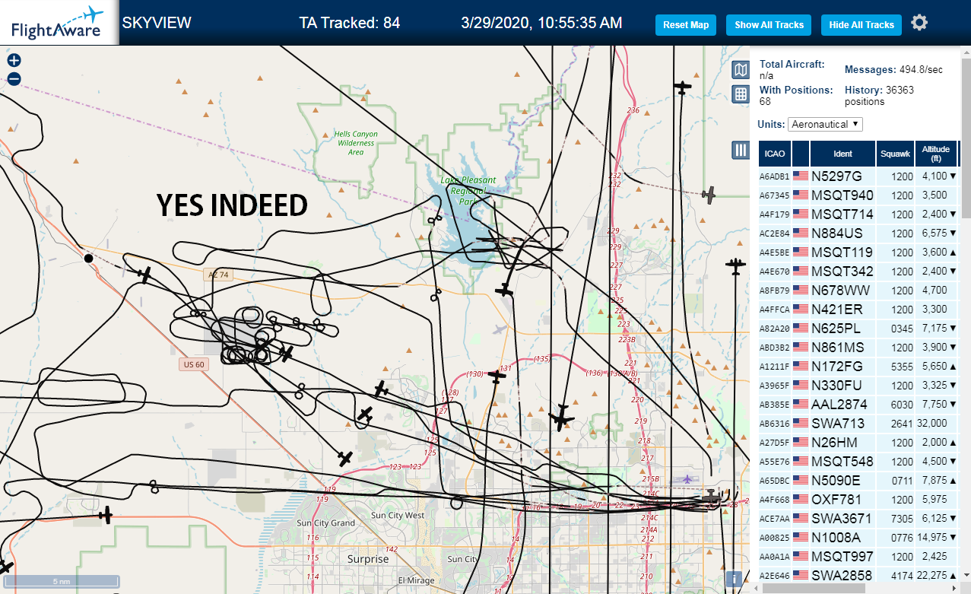Zoom out on the map
This screenshot has height=594, width=971.
tap(14, 79)
